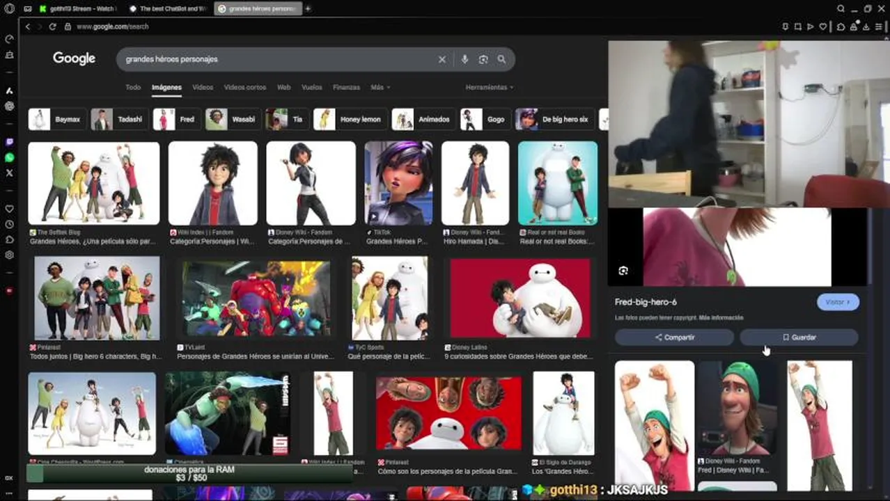Open The Softtek Blog group image

point(93,184)
